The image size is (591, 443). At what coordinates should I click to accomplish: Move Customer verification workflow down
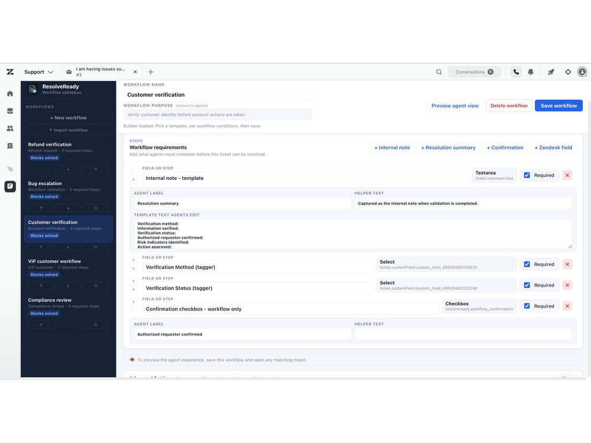(68, 247)
